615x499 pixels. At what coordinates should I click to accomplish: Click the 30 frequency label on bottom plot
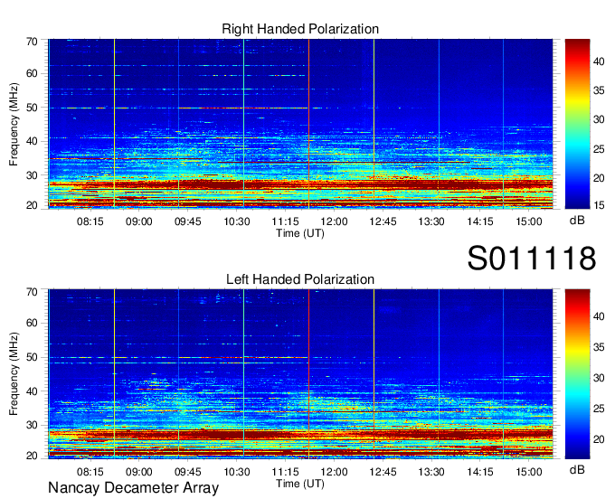click(x=32, y=425)
